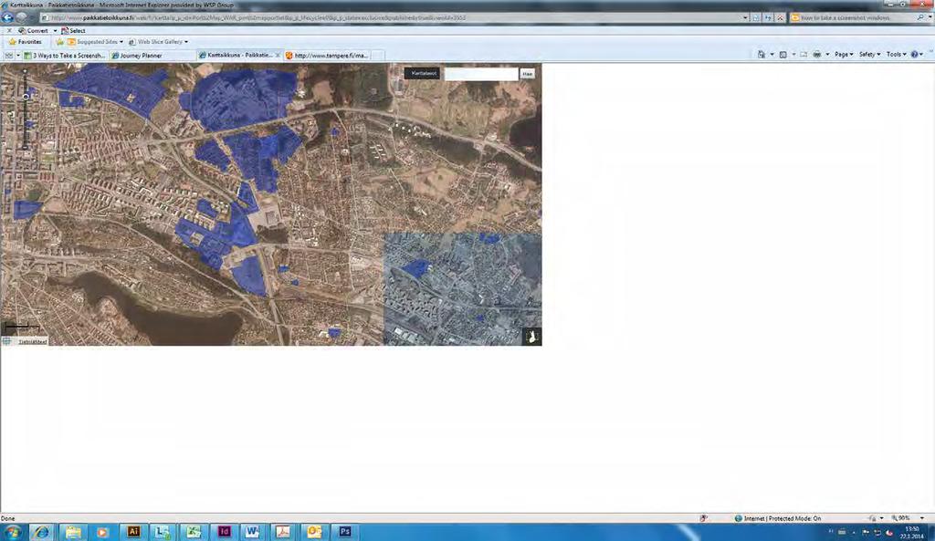Open Microsoft Outlook from the taskbar
Screen dimensions: 935x541
coord(314,532)
